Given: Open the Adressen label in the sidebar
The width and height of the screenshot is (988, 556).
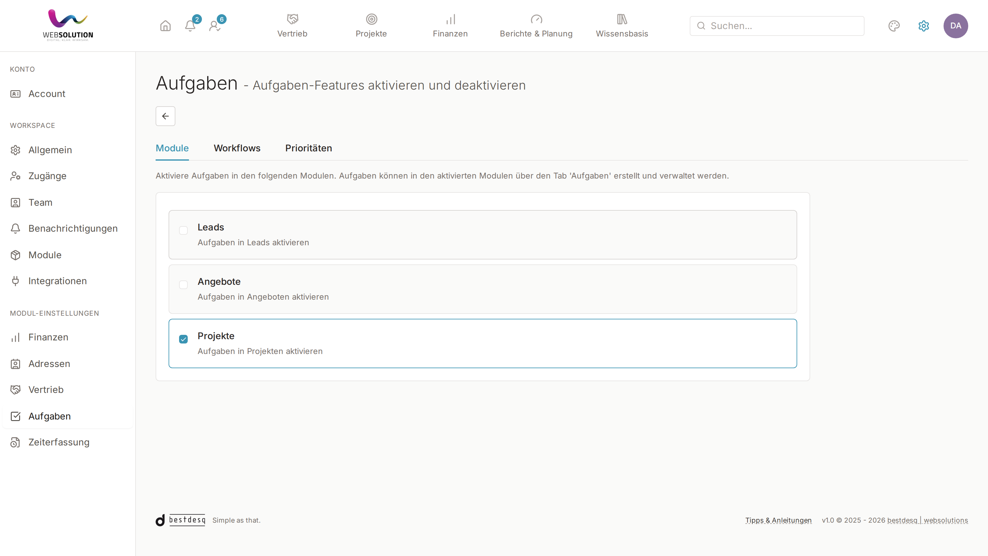Looking at the screenshot, I should (49, 364).
